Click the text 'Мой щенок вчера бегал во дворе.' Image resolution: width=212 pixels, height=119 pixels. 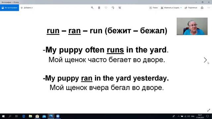click(107, 88)
